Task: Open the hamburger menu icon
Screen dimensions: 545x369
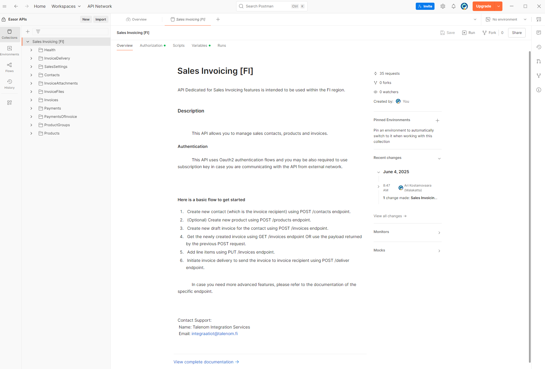Action: point(4,6)
